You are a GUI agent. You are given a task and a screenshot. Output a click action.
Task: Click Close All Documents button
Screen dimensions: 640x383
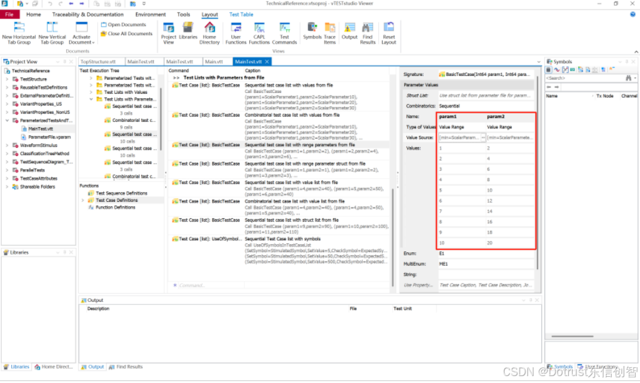coord(126,34)
